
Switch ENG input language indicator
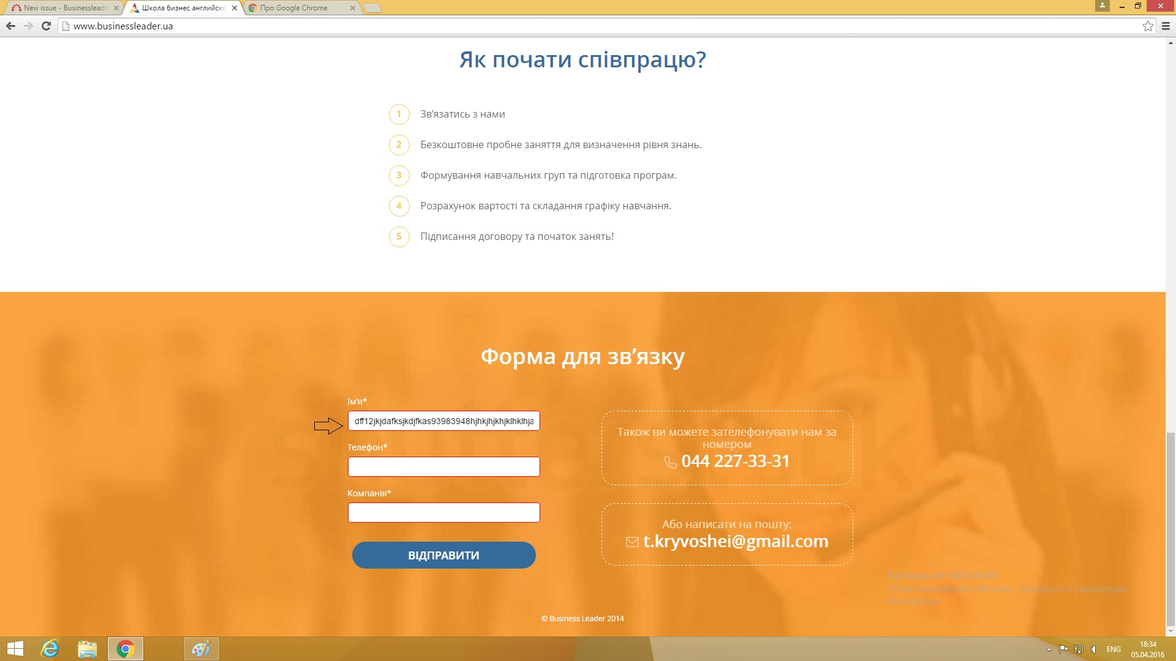[1114, 649]
